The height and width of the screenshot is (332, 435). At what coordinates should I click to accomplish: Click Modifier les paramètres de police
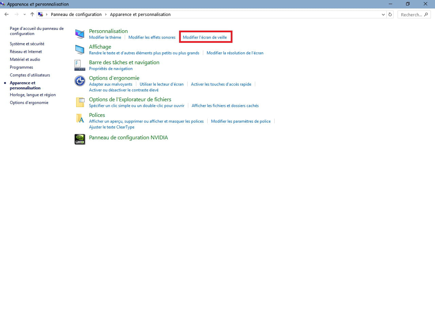[x=241, y=121]
